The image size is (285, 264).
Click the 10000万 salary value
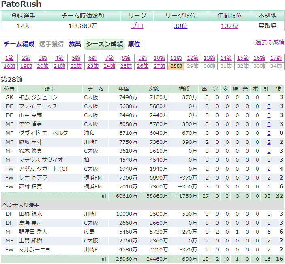coord(126,214)
